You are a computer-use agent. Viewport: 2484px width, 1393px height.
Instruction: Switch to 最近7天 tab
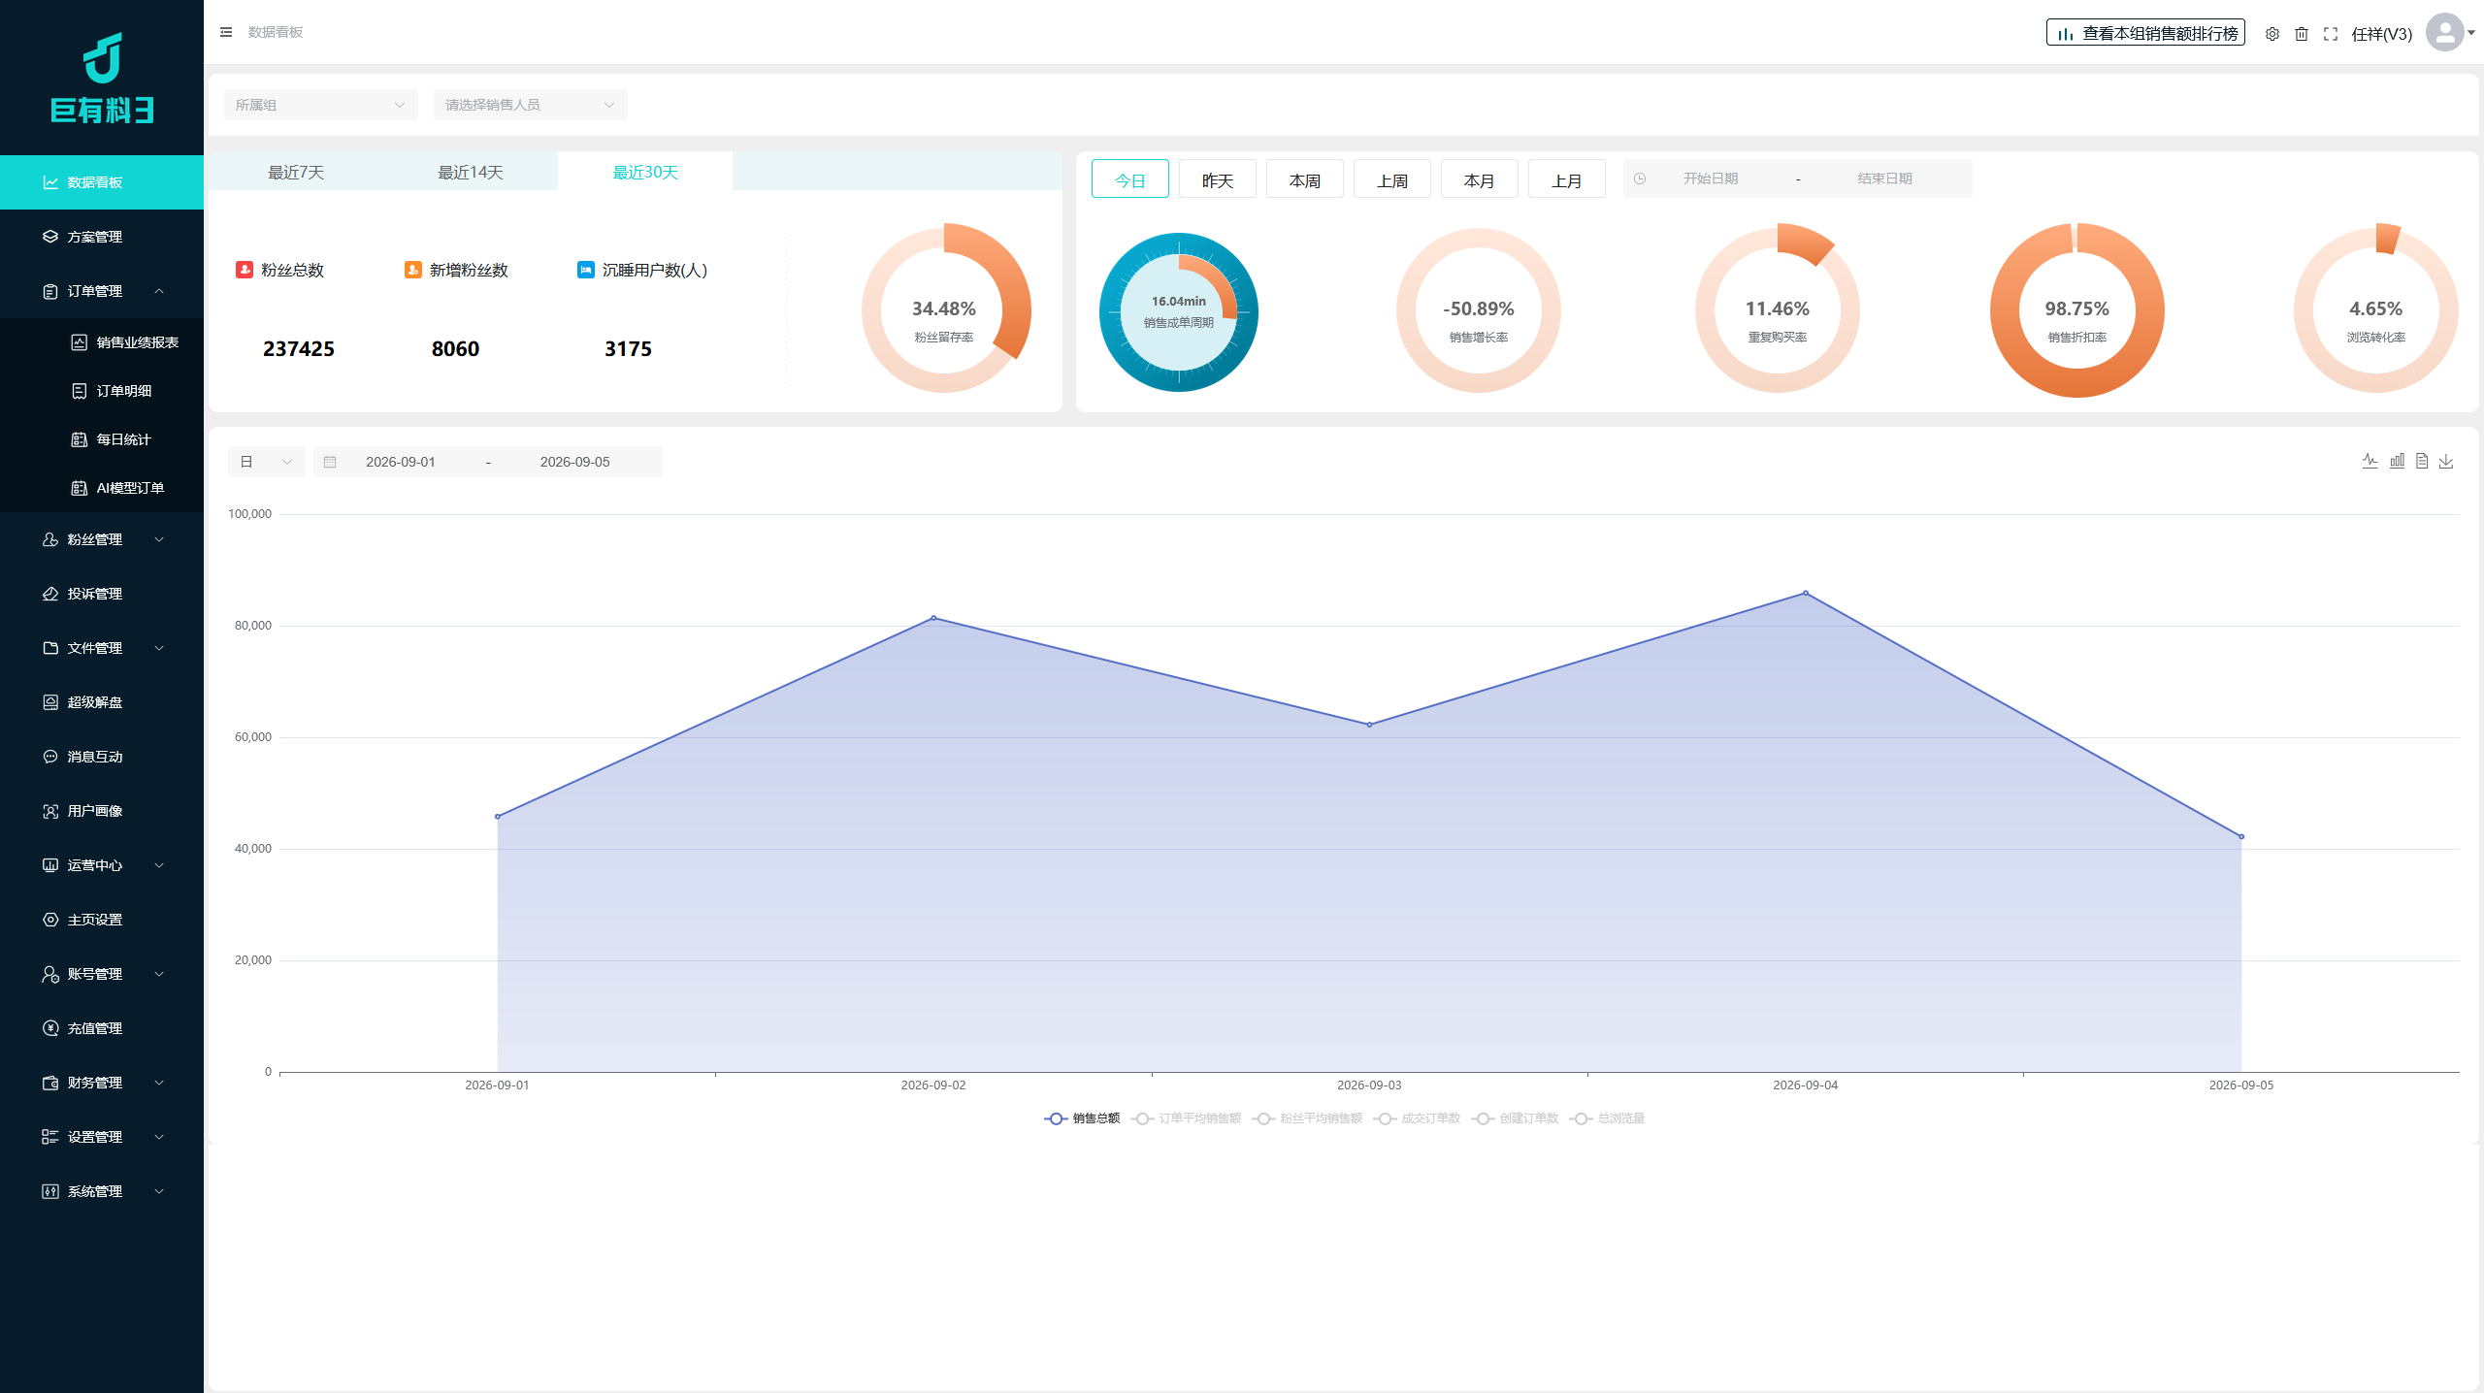click(x=296, y=173)
